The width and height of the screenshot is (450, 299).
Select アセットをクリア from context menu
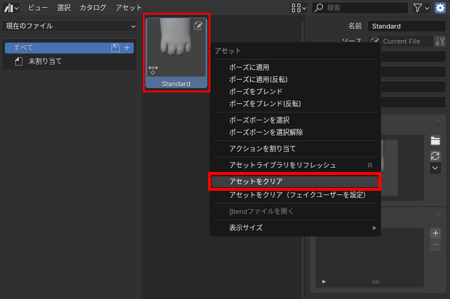click(x=294, y=181)
